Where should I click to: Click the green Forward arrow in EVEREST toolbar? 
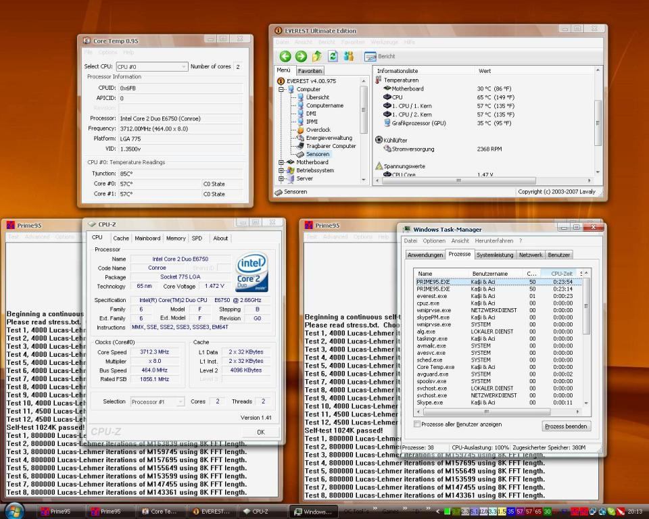pos(301,56)
